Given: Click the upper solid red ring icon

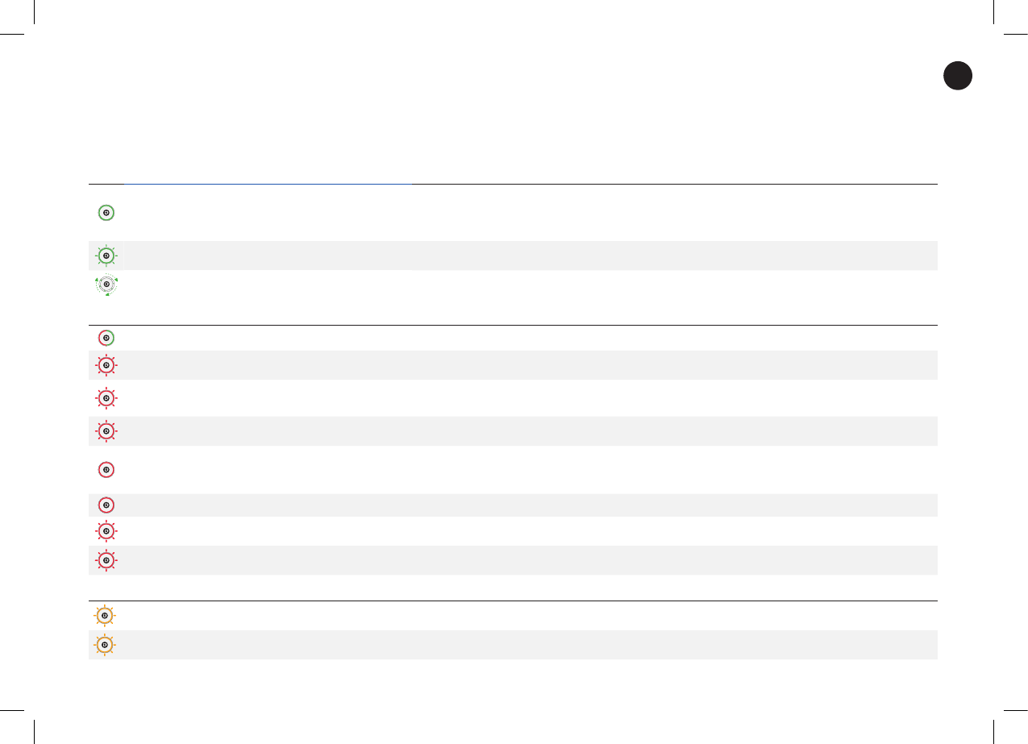Looking at the screenshot, I should pos(106,469).
